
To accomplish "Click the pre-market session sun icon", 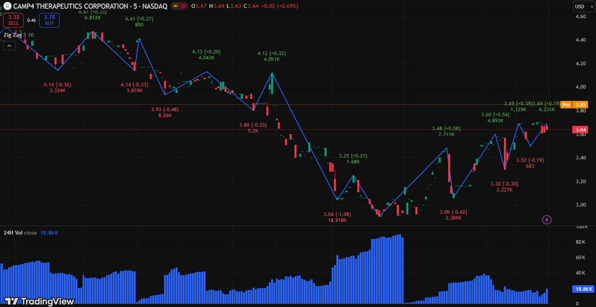I will [175, 6].
